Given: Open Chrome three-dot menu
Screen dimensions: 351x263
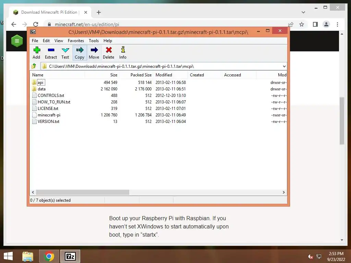Looking at the screenshot, I should coord(337,24).
